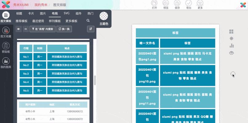
Task: Click 我的秀米 breadcrumb link
Action: pos(41,5)
